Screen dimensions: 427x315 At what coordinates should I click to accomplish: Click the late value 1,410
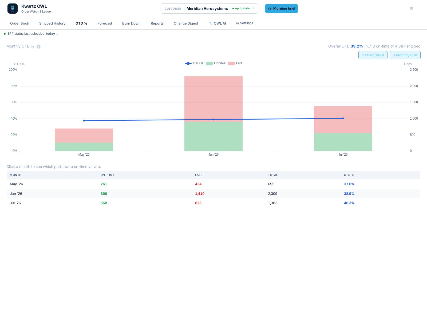tap(200, 194)
